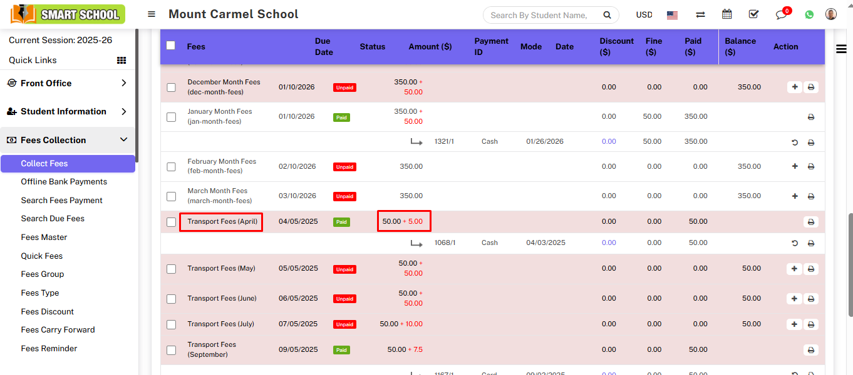
Task: Click the search magnifier icon
Action: click(x=606, y=15)
